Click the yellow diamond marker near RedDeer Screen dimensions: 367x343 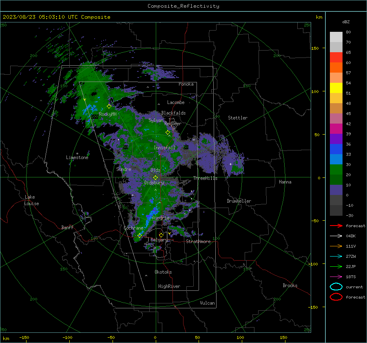coord(168,133)
